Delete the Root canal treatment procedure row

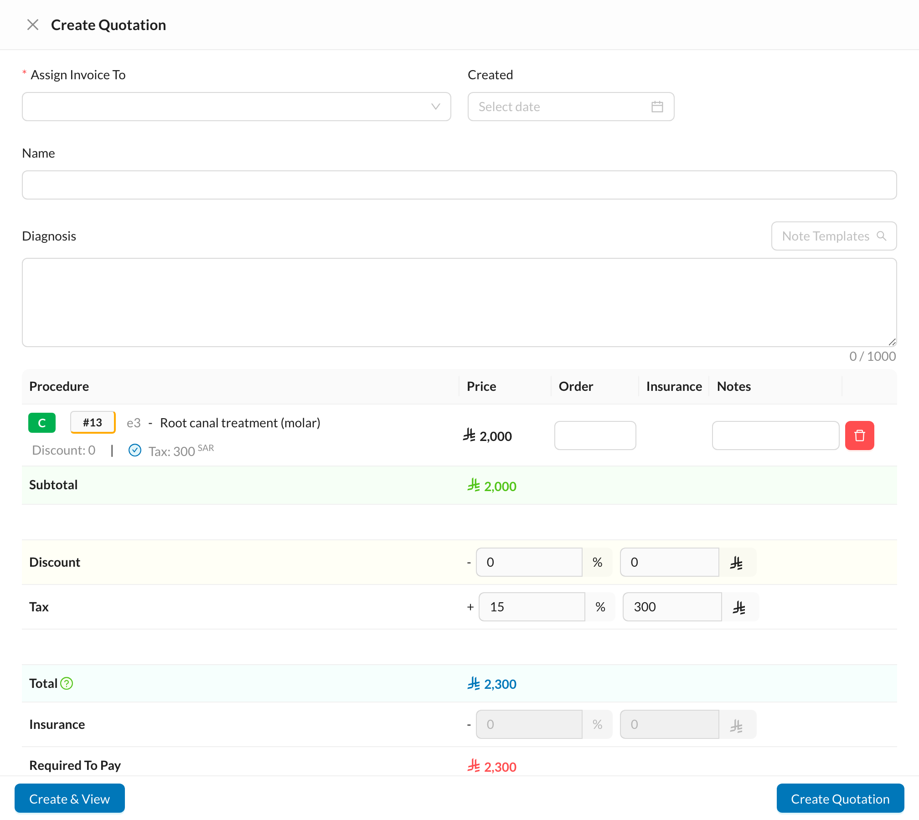coord(859,436)
